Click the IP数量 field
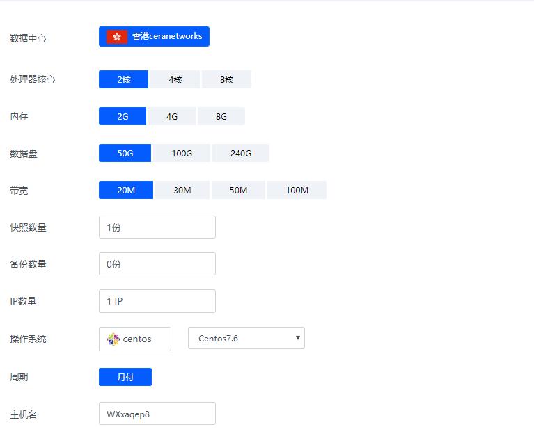Viewport: 534px width, 443px height. click(157, 301)
